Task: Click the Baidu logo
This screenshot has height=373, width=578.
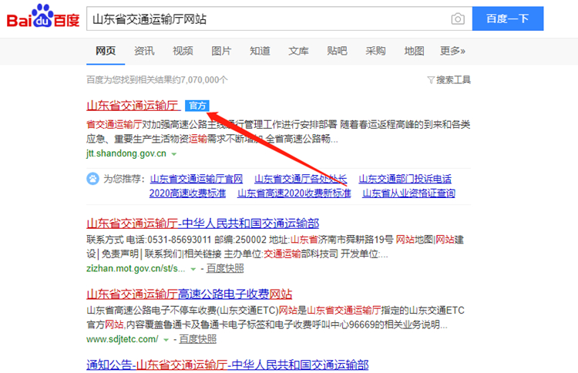Action: tap(43, 17)
